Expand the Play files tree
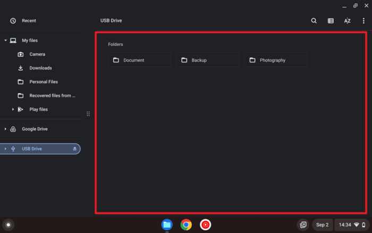This screenshot has width=372, height=233. tap(13, 109)
